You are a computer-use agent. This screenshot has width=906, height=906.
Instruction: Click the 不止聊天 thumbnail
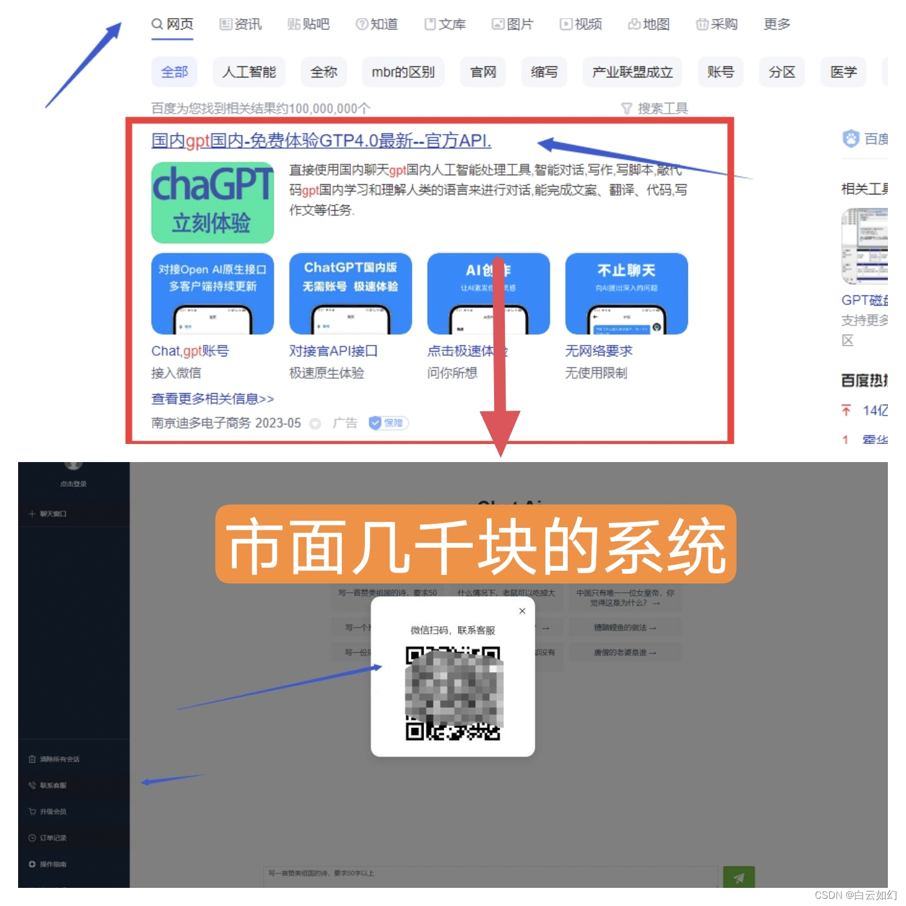click(x=626, y=294)
